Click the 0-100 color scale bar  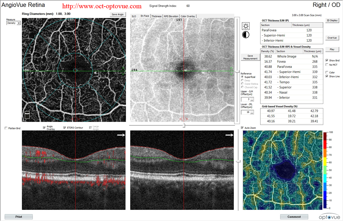[x=325, y=170]
